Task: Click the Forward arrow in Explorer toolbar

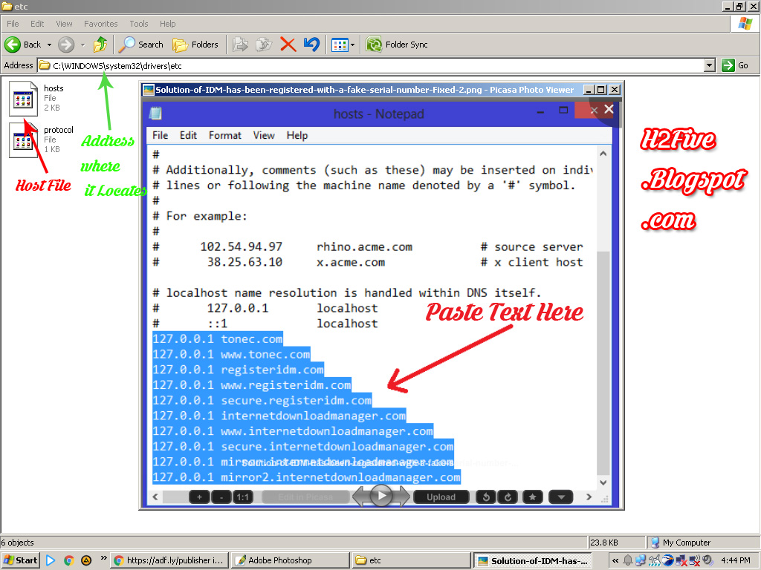Action: (x=66, y=45)
